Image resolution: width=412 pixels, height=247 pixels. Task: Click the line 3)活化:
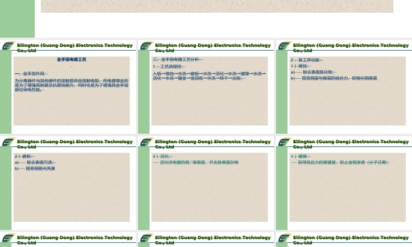click(x=163, y=156)
